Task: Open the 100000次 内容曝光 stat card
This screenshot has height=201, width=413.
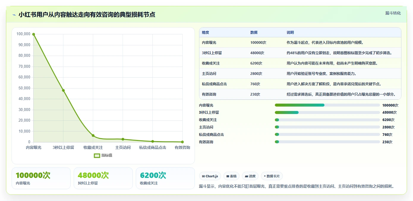Action: pos(41,178)
